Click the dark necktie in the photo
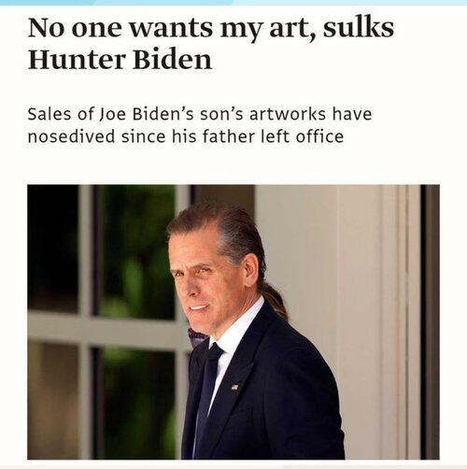Screen dimensions: 467x469 (208, 392)
